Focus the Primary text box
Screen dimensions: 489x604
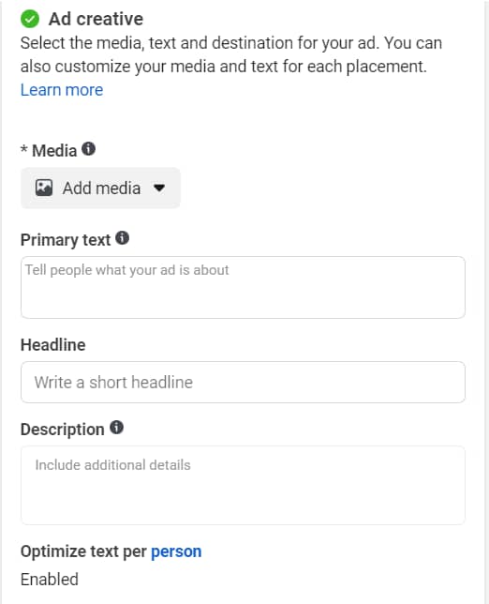click(x=243, y=287)
